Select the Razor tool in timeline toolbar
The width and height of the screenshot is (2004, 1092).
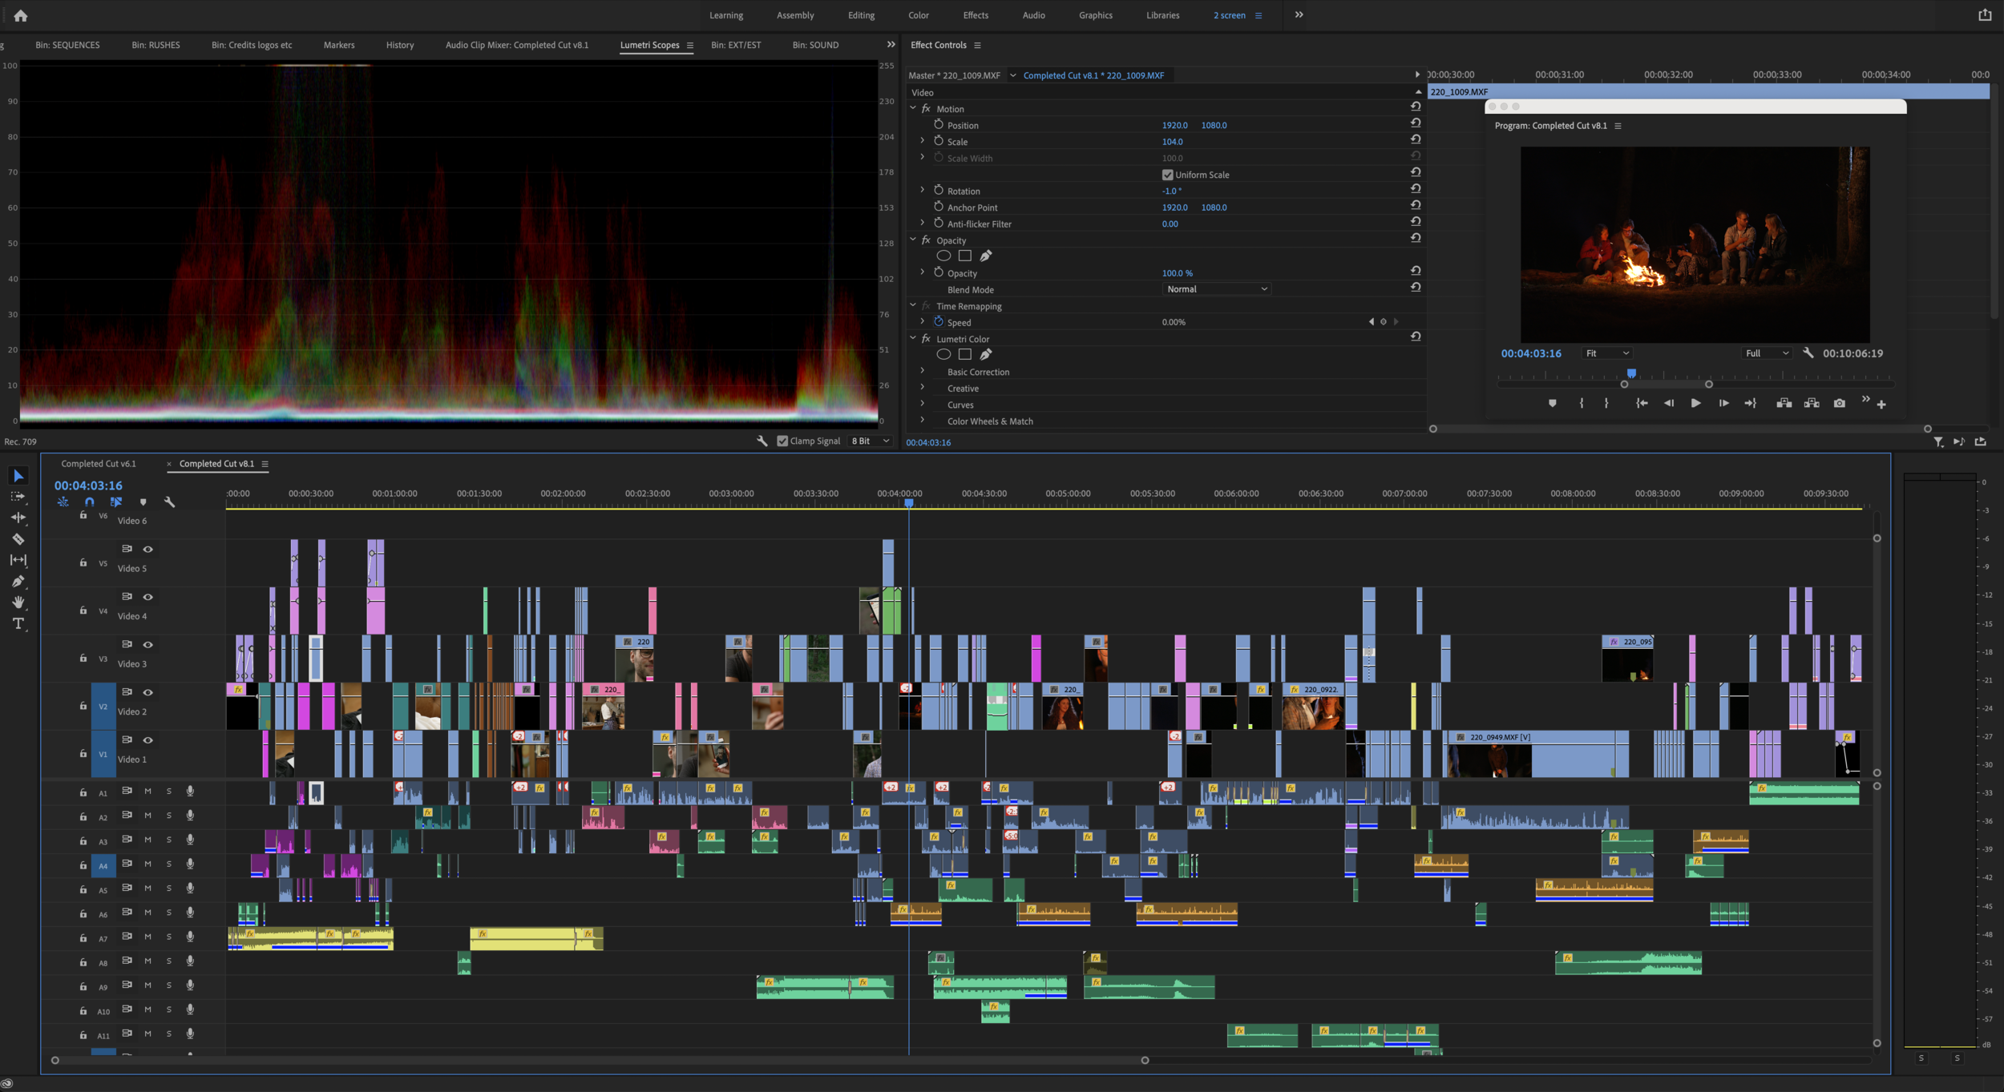point(18,539)
